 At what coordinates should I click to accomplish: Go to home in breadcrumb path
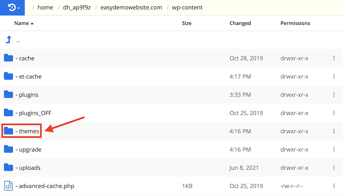click(45, 7)
